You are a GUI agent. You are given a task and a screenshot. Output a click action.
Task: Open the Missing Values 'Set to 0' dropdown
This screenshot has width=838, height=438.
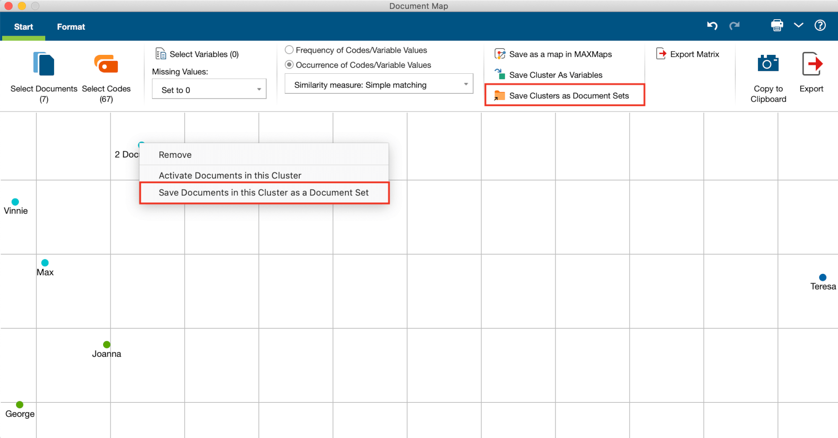(209, 90)
